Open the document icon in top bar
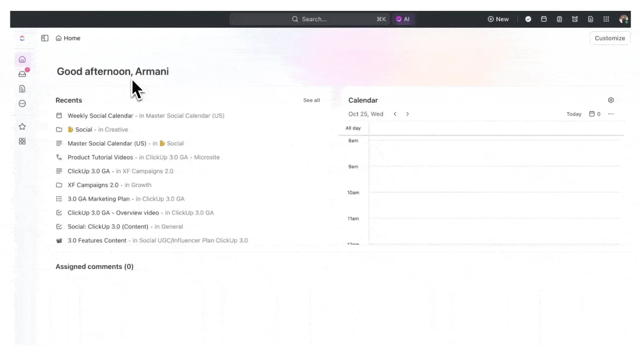Image resolution: width=641 pixels, height=356 pixels. coord(591,19)
